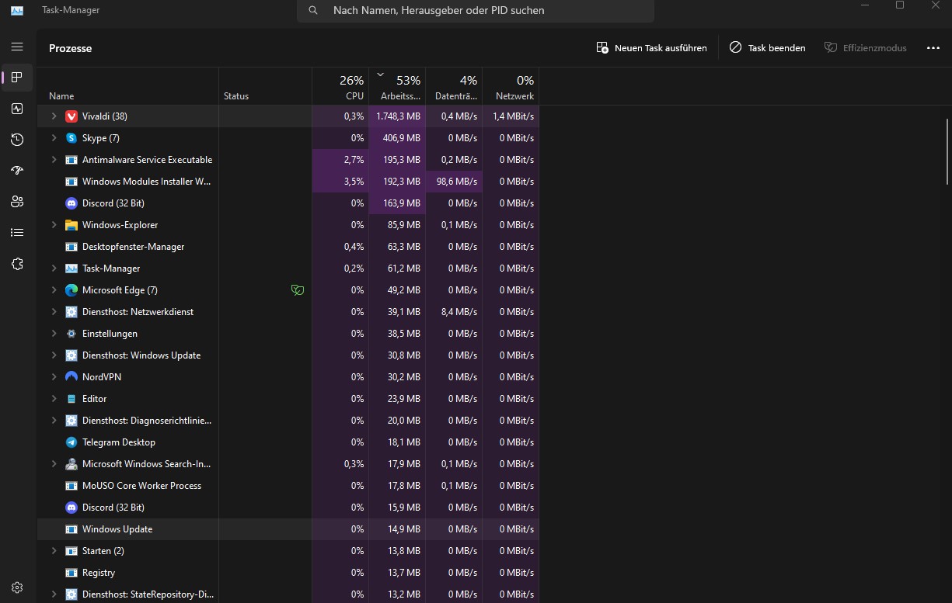952x603 pixels.
Task: Click the 1.748,3 MB memory value
Action: coord(398,116)
